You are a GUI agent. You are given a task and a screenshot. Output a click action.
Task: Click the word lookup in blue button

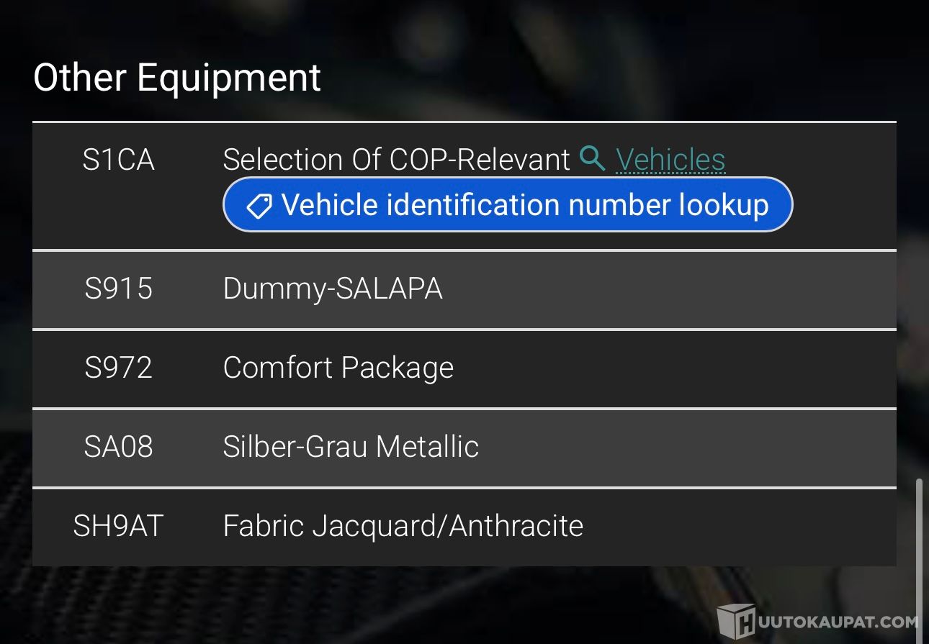(x=724, y=207)
